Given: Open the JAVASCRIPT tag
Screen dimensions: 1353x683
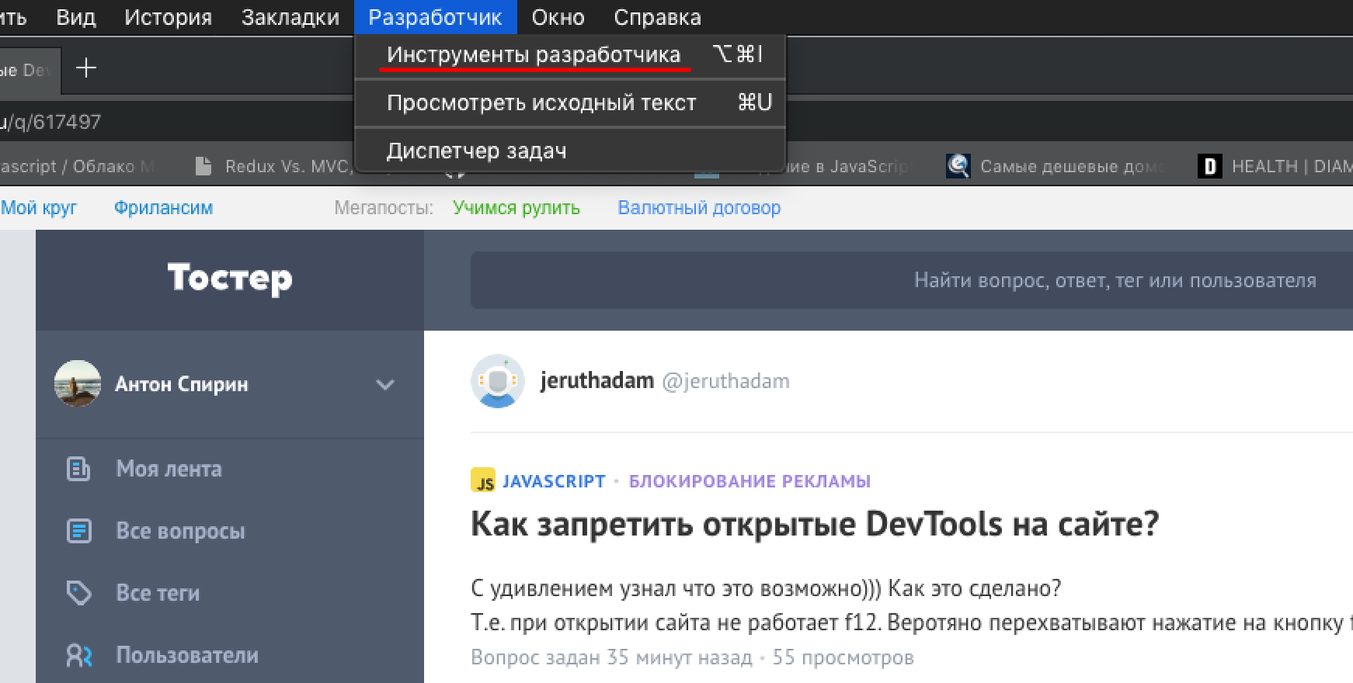Looking at the screenshot, I should (554, 481).
